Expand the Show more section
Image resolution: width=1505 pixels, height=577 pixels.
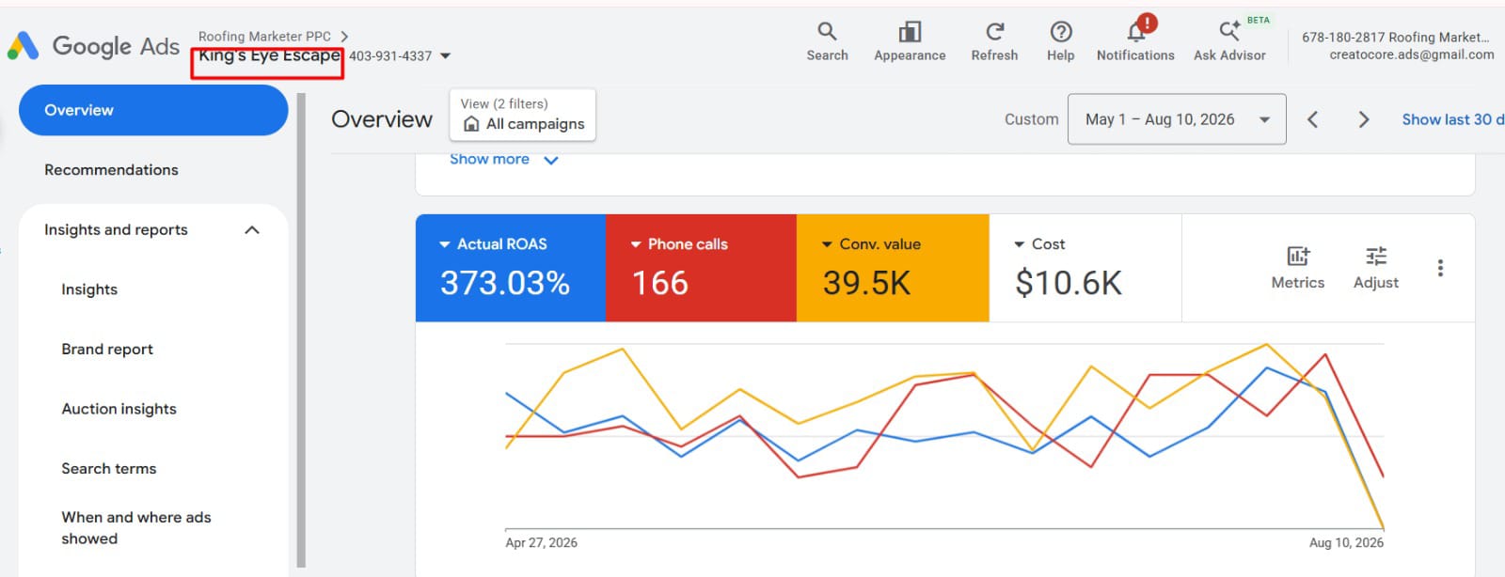pyautogui.click(x=504, y=160)
